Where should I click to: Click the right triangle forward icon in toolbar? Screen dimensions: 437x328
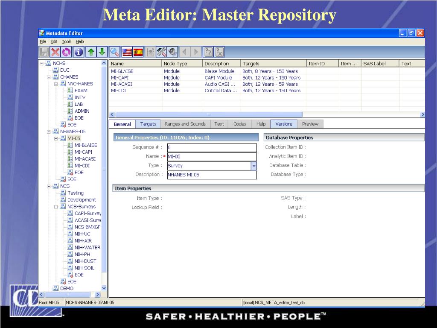point(195,52)
